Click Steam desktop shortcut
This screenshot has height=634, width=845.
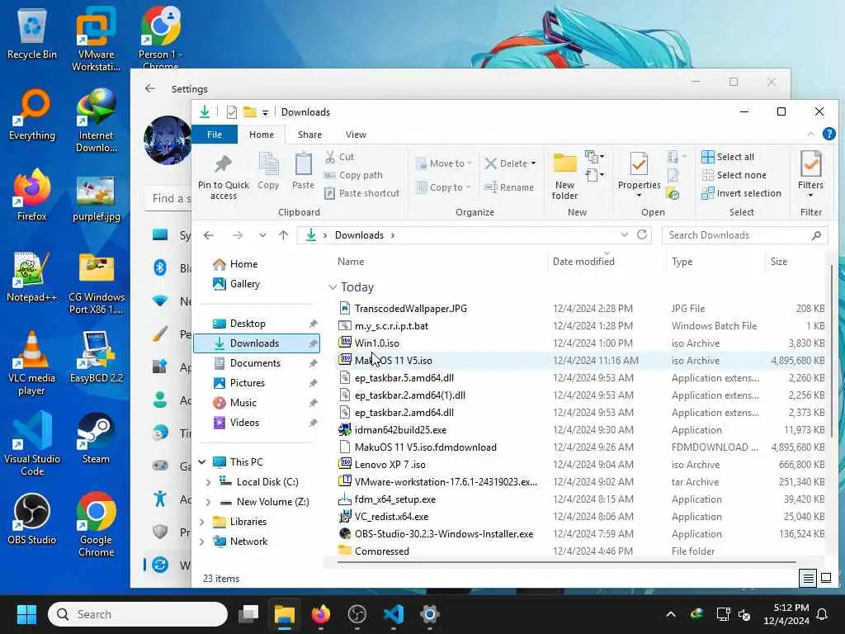click(96, 438)
